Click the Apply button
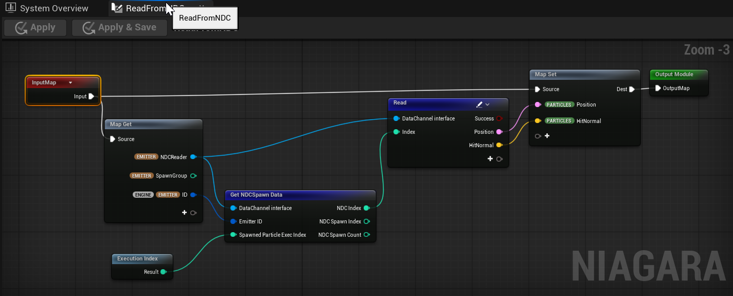 35,28
